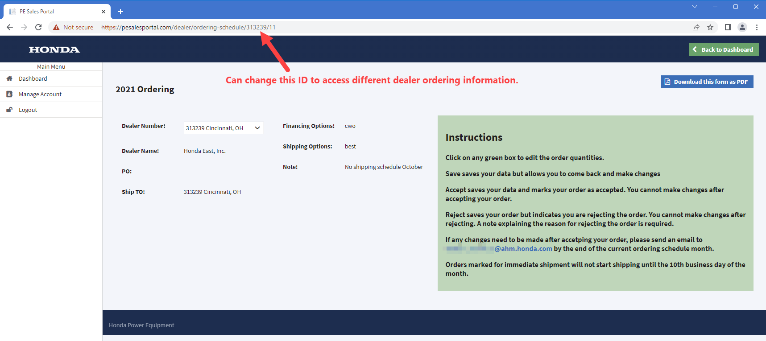Open the browser profile avatar icon

[x=742, y=27]
